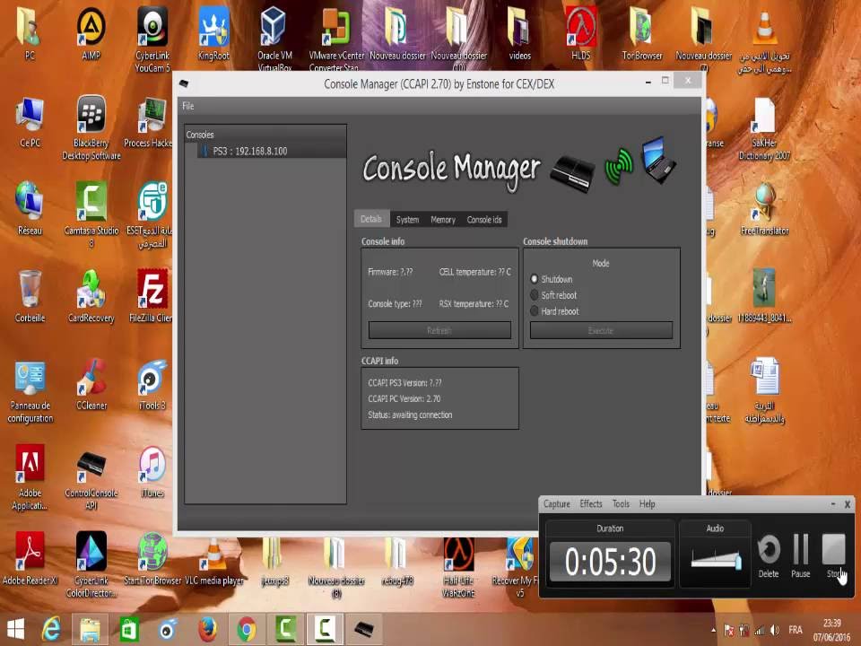This screenshot has height=646, width=861.
Task: Click the Status: awaiting connection text
Action: point(410,415)
